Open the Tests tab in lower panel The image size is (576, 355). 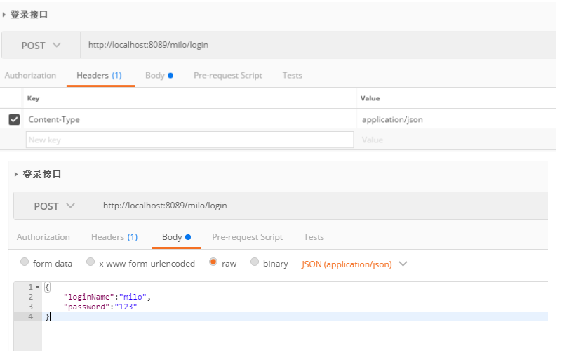click(314, 237)
